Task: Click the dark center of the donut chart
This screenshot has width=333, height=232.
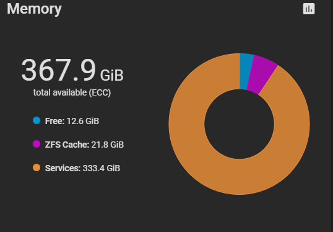Action: [x=240, y=124]
